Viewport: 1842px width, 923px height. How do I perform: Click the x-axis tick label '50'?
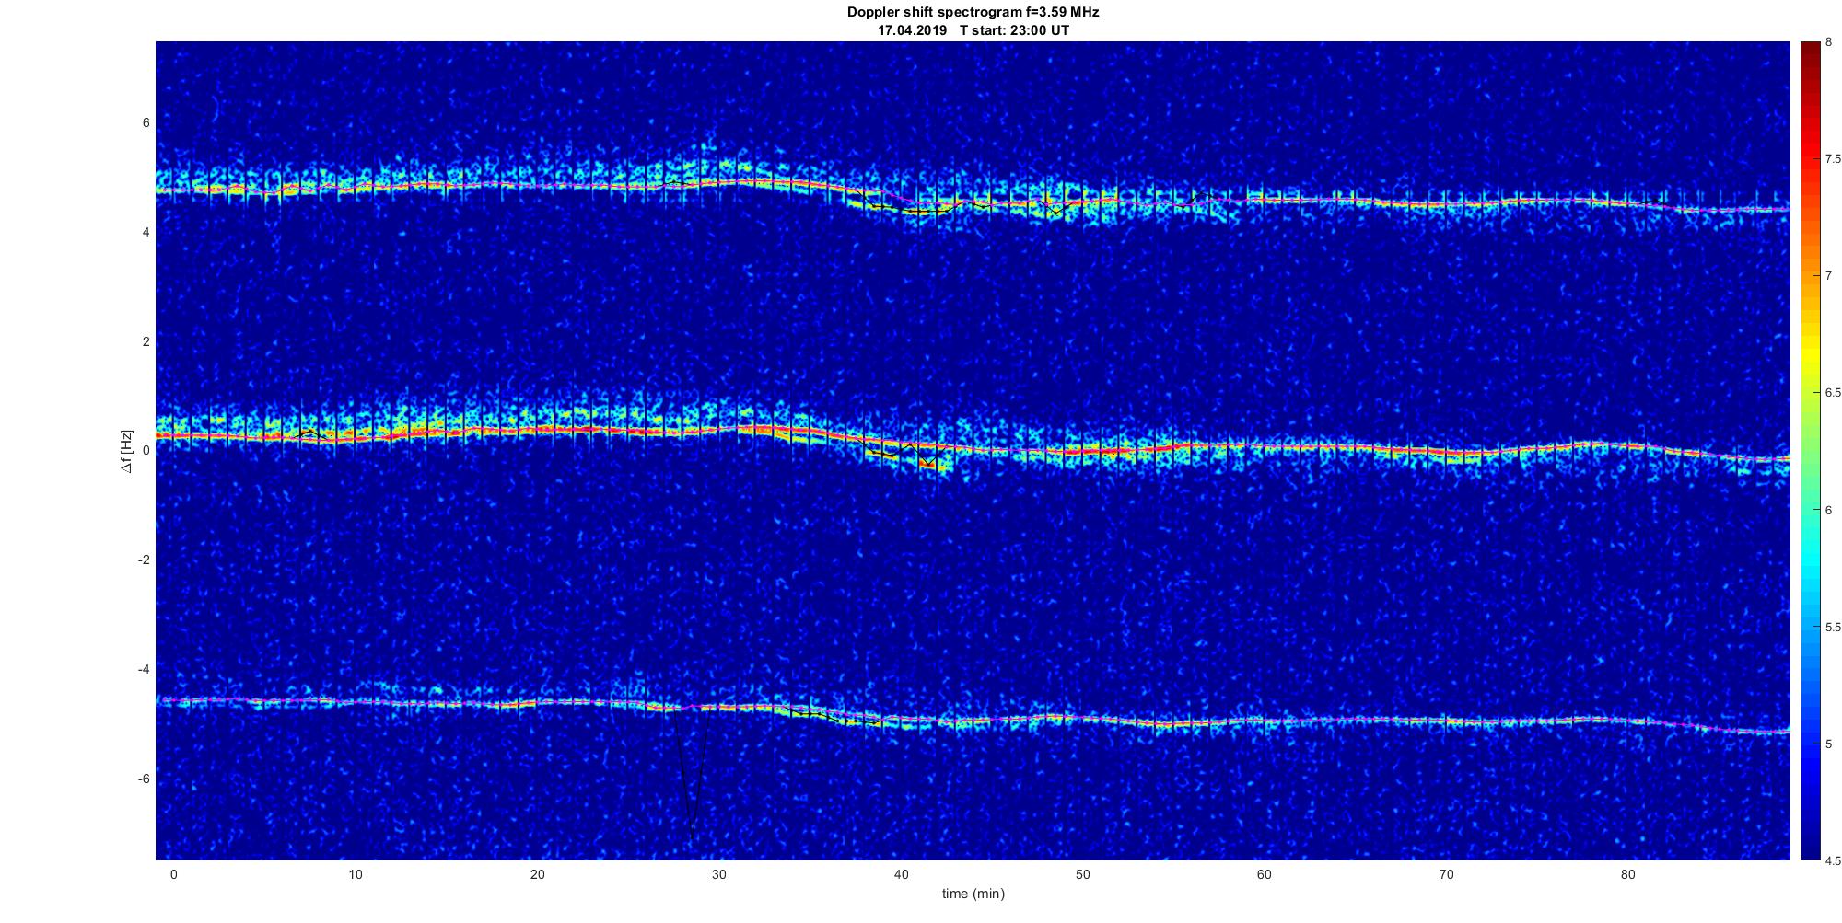[x=1083, y=875]
